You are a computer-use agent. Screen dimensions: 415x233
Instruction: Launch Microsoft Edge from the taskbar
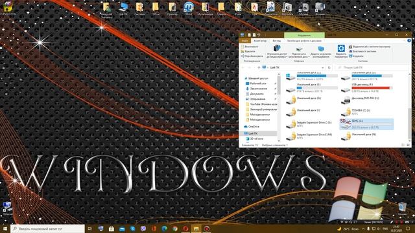click(x=164, y=228)
